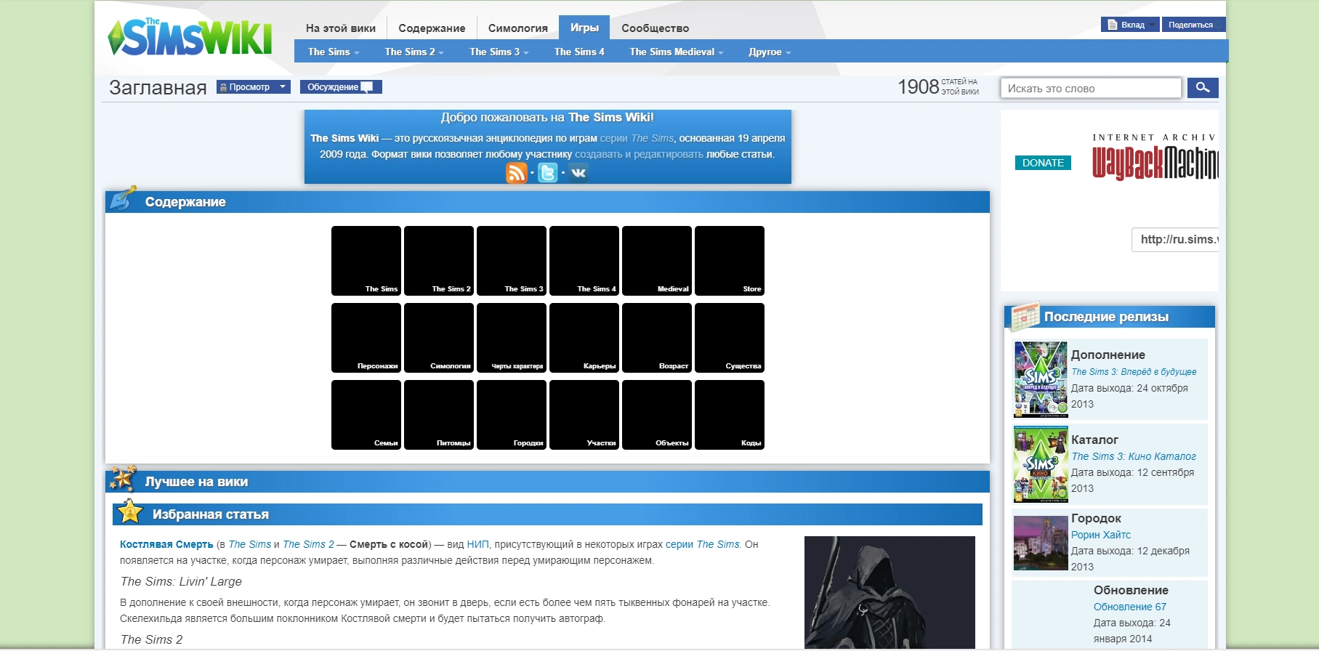1319x651 pixels.
Task: Open the Существа tile
Action: click(730, 338)
